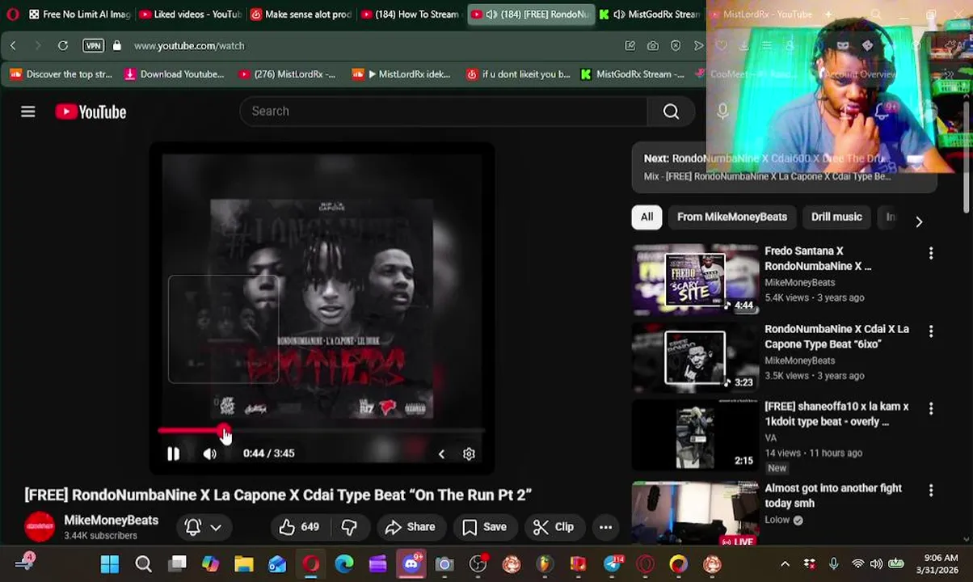This screenshot has width=973, height=582.
Task: Pause the video
Action: [x=173, y=453]
